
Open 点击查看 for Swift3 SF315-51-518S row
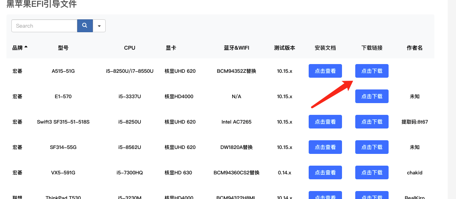click(x=325, y=122)
